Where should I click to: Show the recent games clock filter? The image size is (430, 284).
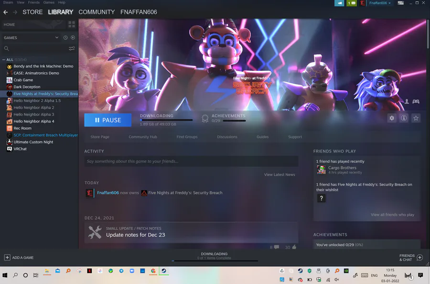65,38
